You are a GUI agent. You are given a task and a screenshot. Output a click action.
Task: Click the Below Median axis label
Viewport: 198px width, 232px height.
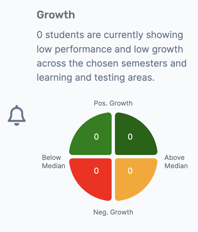pyautogui.click(x=54, y=161)
